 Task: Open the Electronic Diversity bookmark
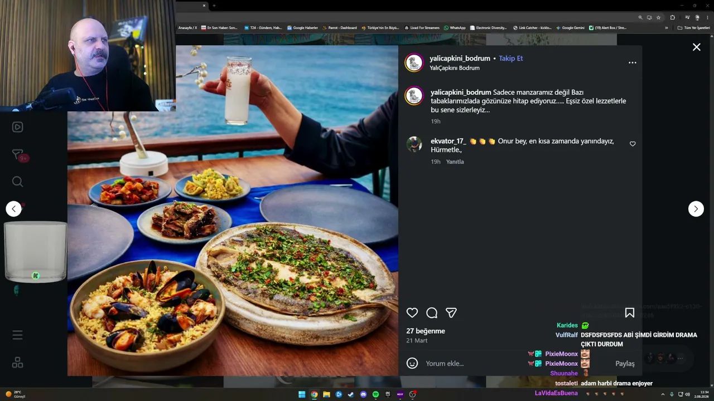(x=488, y=28)
